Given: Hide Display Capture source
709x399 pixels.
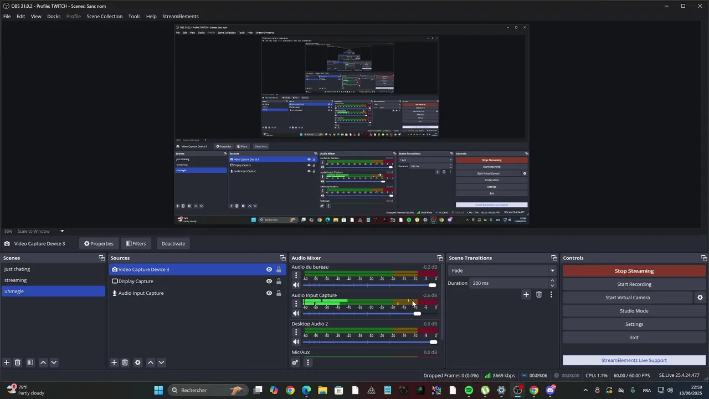Looking at the screenshot, I should point(269,281).
